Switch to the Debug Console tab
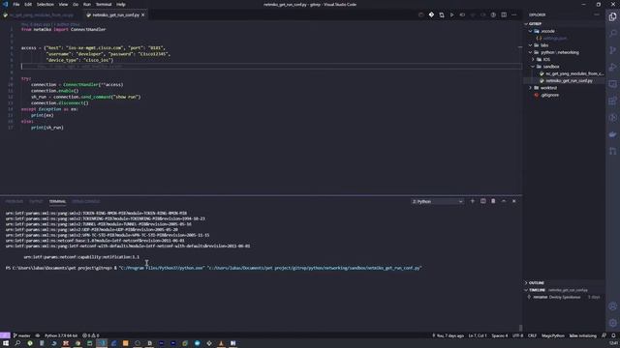Viewport: 620px width, 348px height. click(86, 201)
